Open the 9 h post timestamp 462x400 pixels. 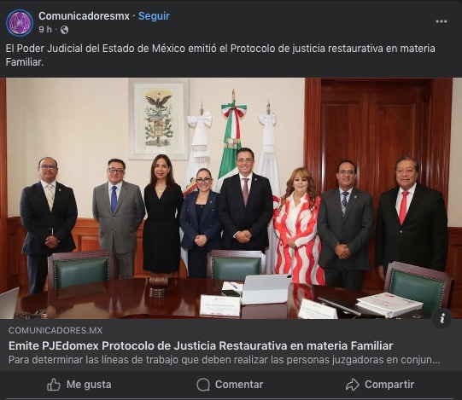pyautogui.click(x=45, y=30)
